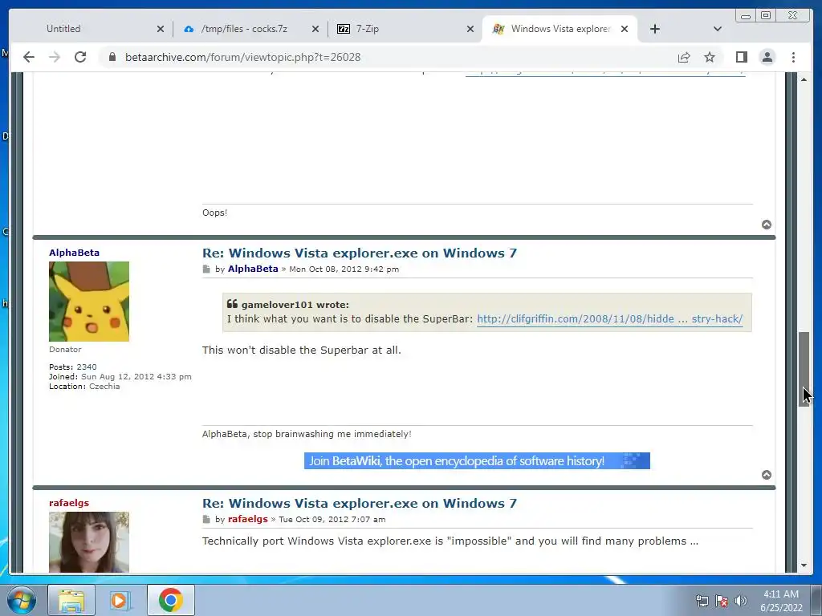
Task: Expand the tab search dropdown
Action: point(718,29)
